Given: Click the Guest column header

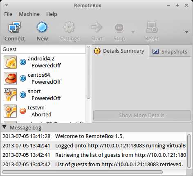Looking at the screenshot, I should (x=43, y=49).
